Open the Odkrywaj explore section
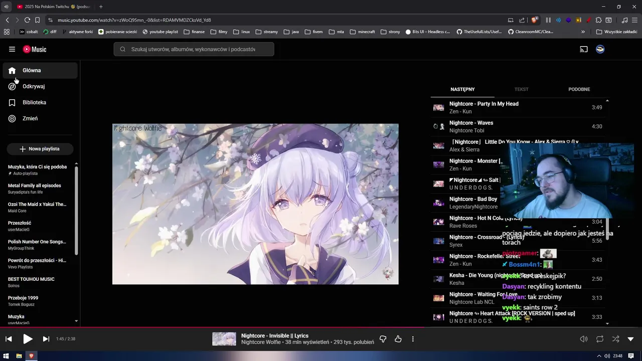Screen dimensions: 642x361 [x=40, y=86]
